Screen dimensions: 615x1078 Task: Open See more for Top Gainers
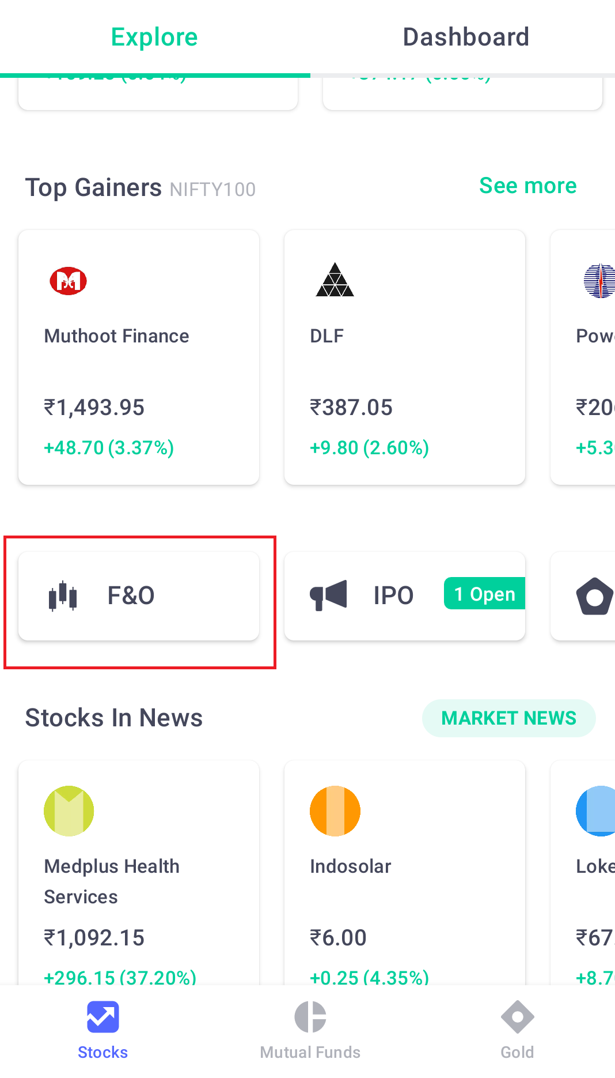tap(528, 186)
